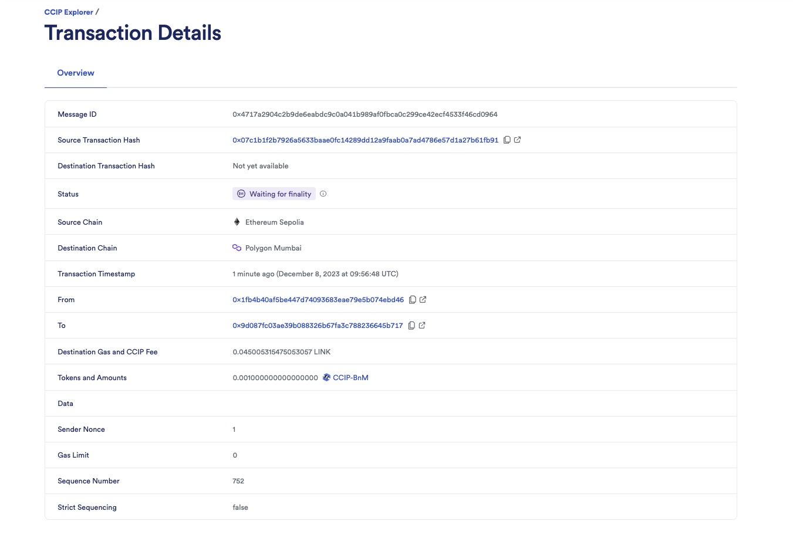Image resolution: width=793 pixels, height=538 pixels.
Task: Open the CCIP-BnM token link
Action: (x=350, y=378)
